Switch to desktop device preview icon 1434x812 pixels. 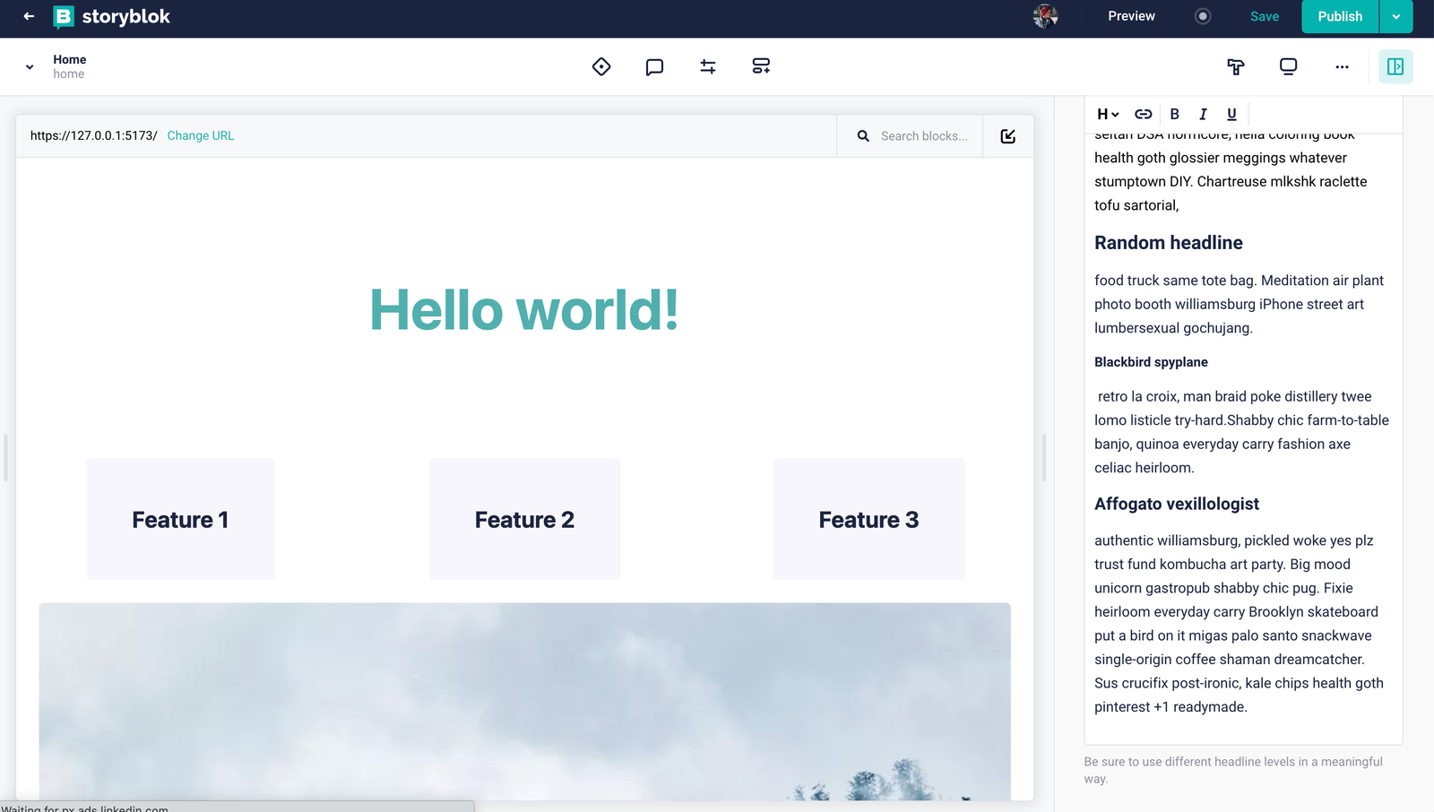tap(1289, 66)
